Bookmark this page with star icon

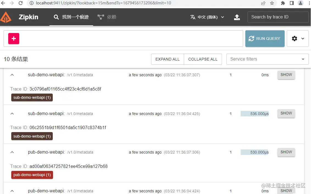tap(272, 3)
